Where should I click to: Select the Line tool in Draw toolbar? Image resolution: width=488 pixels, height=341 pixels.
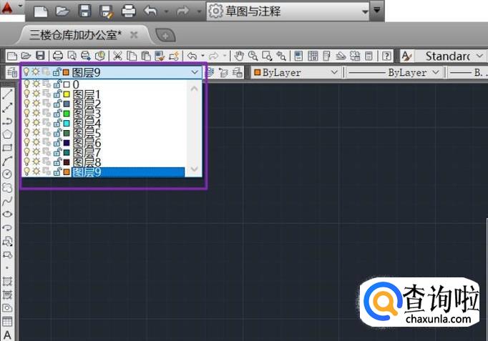coord(7,94)
